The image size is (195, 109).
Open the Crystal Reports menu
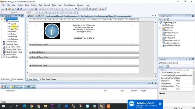pos(69,5)
